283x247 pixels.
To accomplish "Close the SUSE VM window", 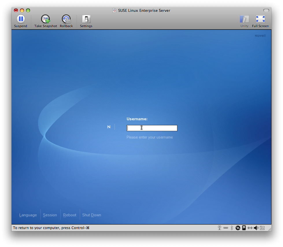I will click(16, 10).
